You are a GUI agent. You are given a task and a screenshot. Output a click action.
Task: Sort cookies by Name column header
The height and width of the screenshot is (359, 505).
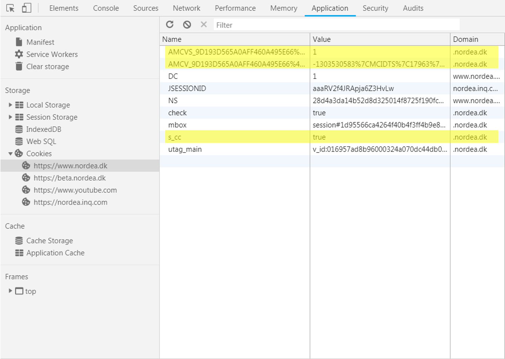point(235,39)
